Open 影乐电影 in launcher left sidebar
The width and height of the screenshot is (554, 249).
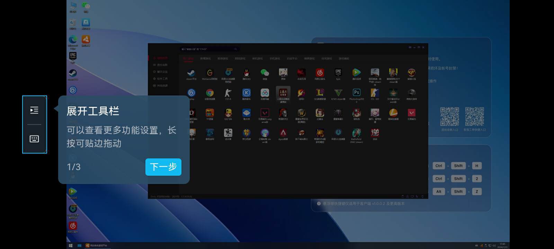(160, 65)
